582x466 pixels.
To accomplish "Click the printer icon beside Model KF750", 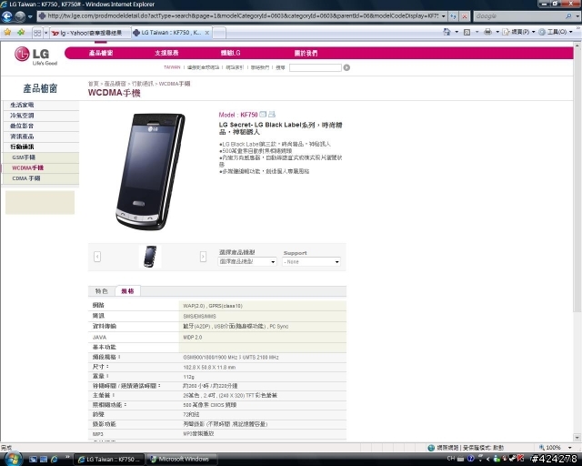I will coord(272,114).
